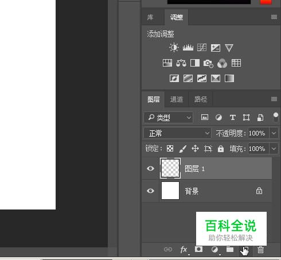The image size is (281, 260).
Task: Open the layers panel menu
Action: tap(274, 99)
